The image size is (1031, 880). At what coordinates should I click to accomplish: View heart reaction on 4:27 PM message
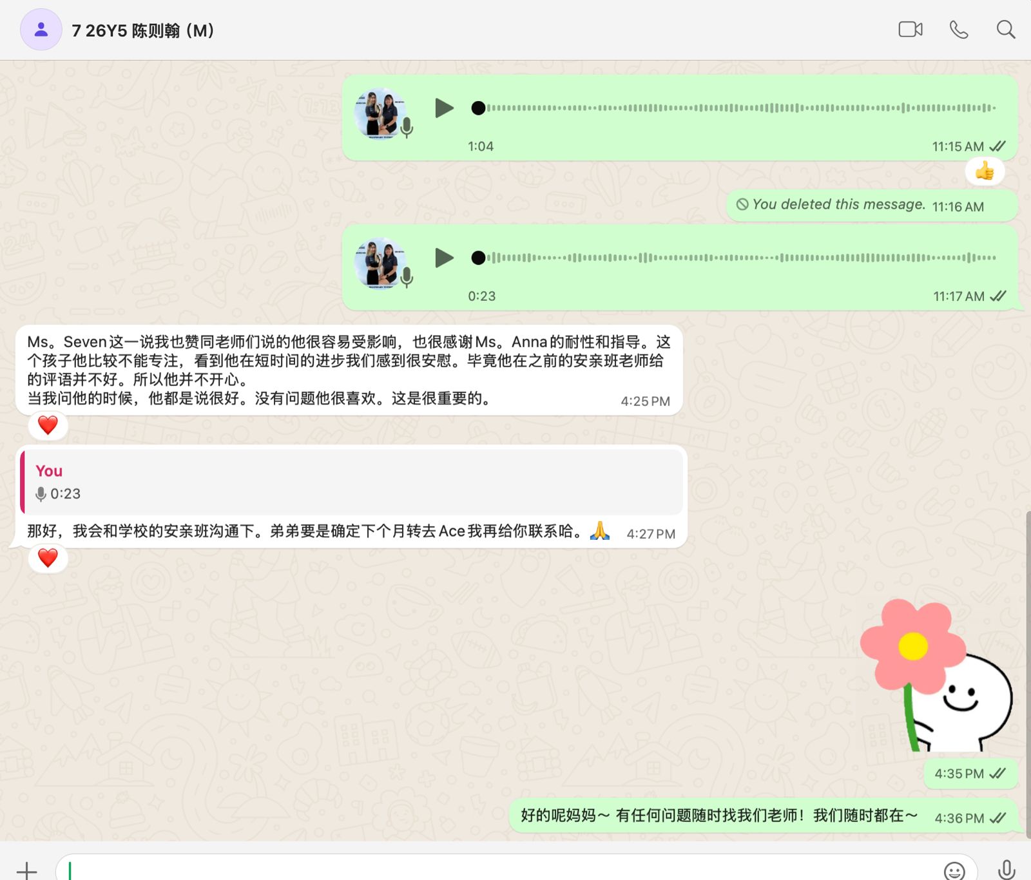pos(48,558)
